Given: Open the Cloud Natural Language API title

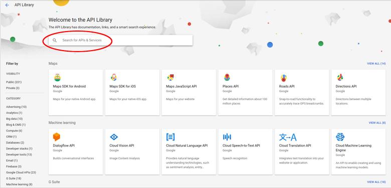Looking at the screenshot, I should tap(187, 145).
